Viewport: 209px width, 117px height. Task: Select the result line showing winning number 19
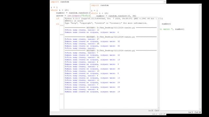[x=92, y=92]
